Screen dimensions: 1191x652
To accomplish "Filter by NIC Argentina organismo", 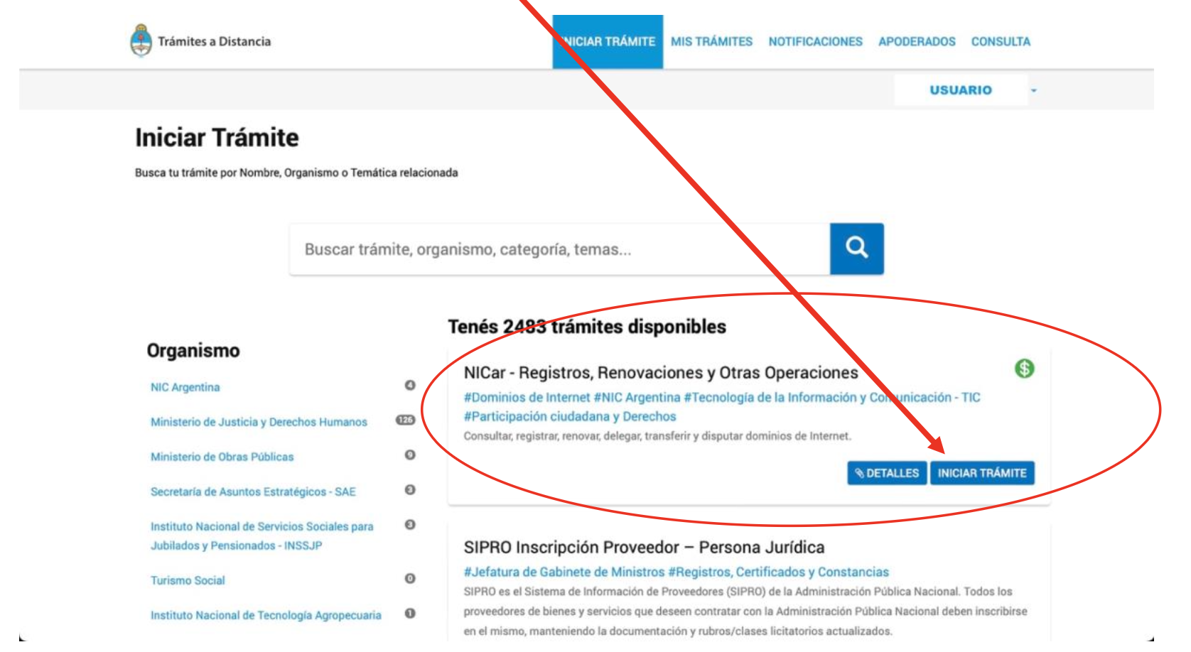I will (185, 387).
